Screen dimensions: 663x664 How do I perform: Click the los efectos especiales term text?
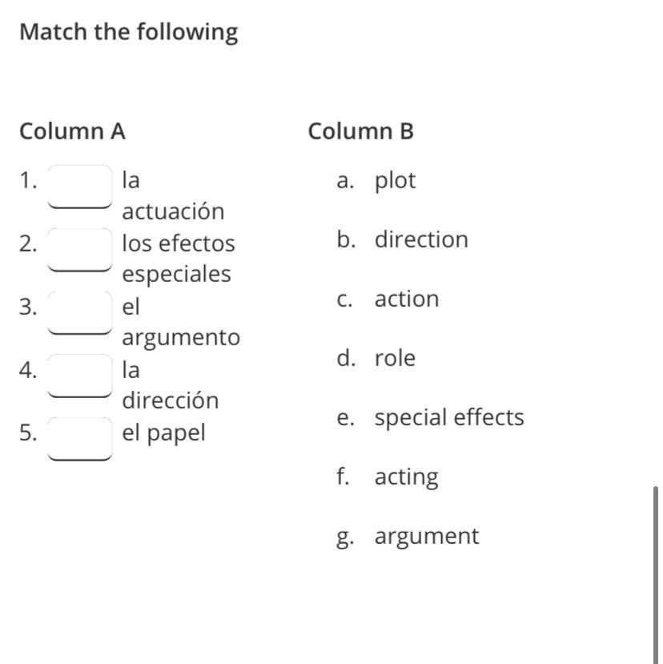[x=179, y=259]
